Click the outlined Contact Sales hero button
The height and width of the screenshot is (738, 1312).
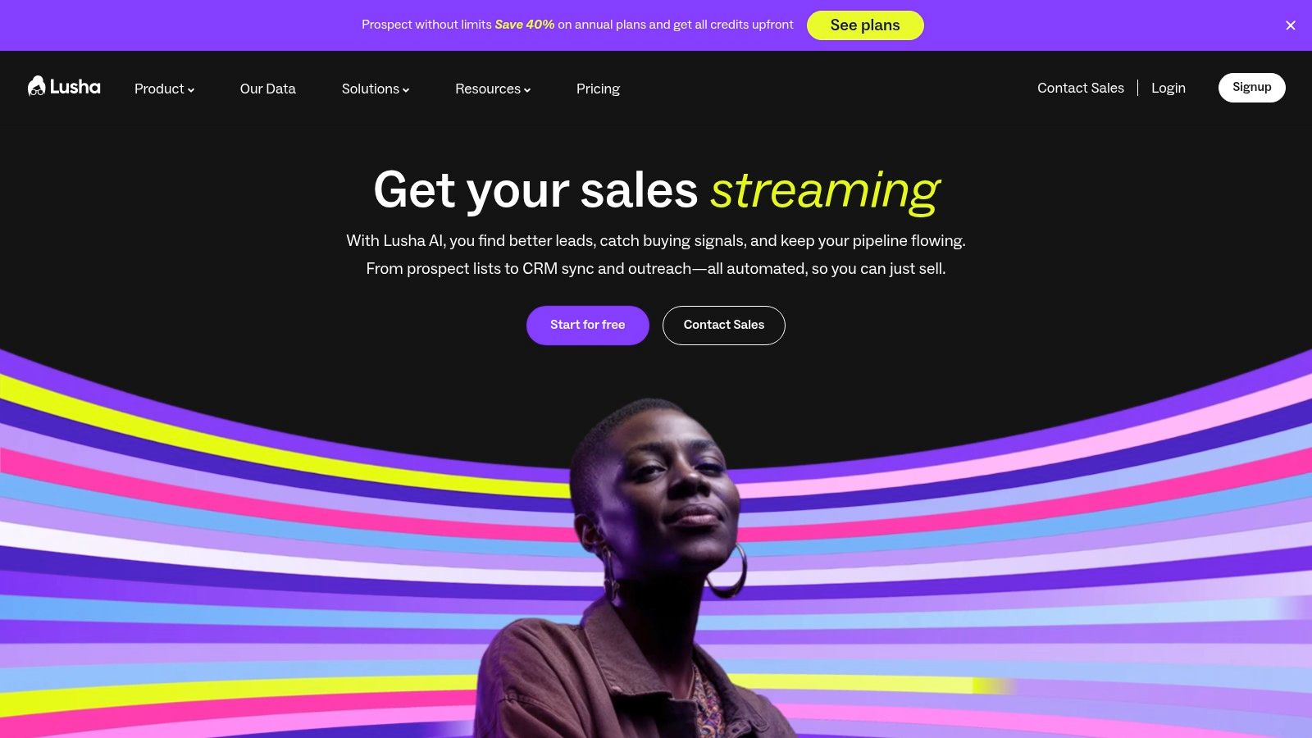[724, 326]
